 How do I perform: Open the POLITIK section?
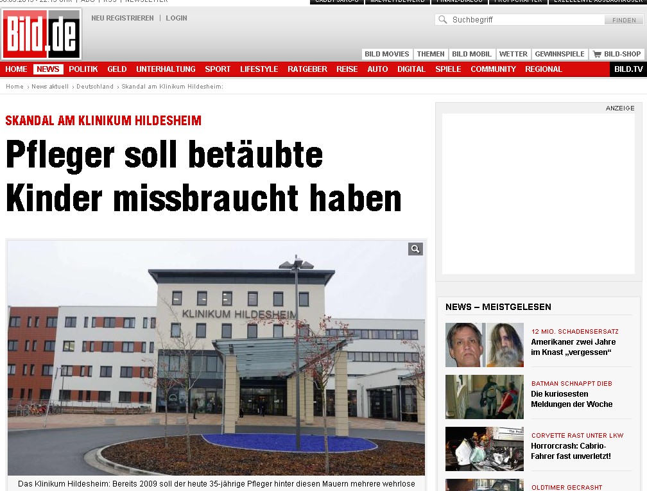tap(83, 69)
